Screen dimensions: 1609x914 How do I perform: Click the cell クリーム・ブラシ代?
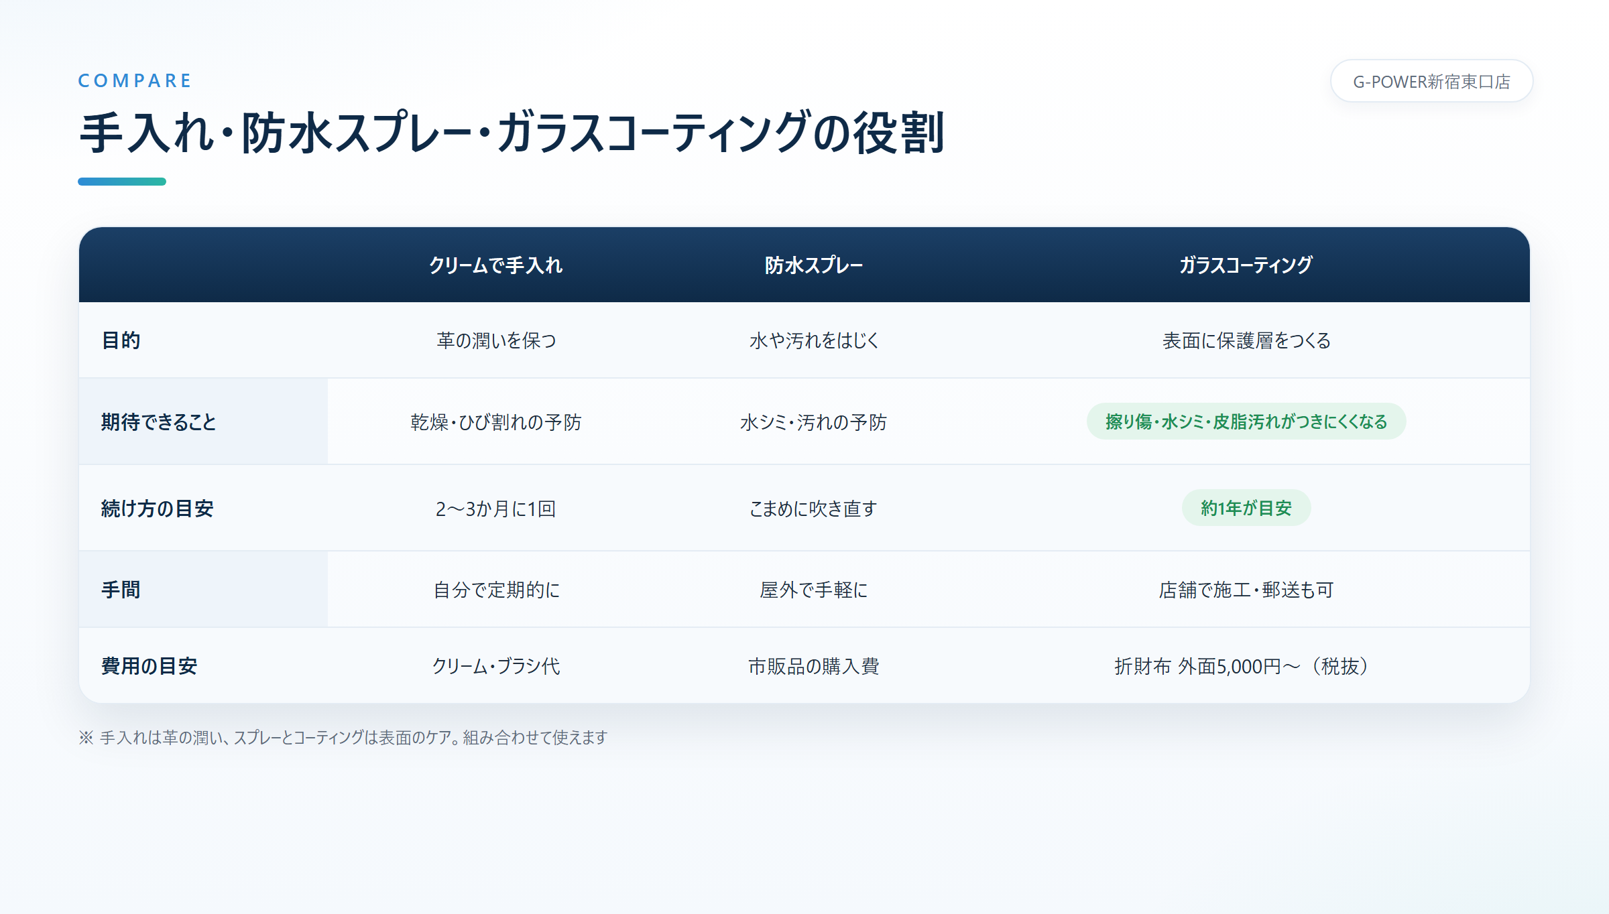point(496,666)
